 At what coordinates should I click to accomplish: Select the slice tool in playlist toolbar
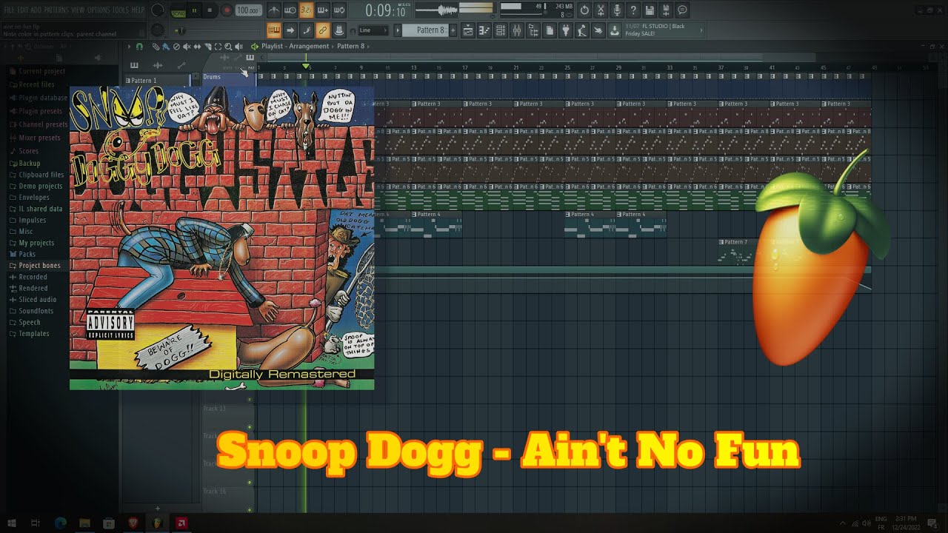(207, 46)
